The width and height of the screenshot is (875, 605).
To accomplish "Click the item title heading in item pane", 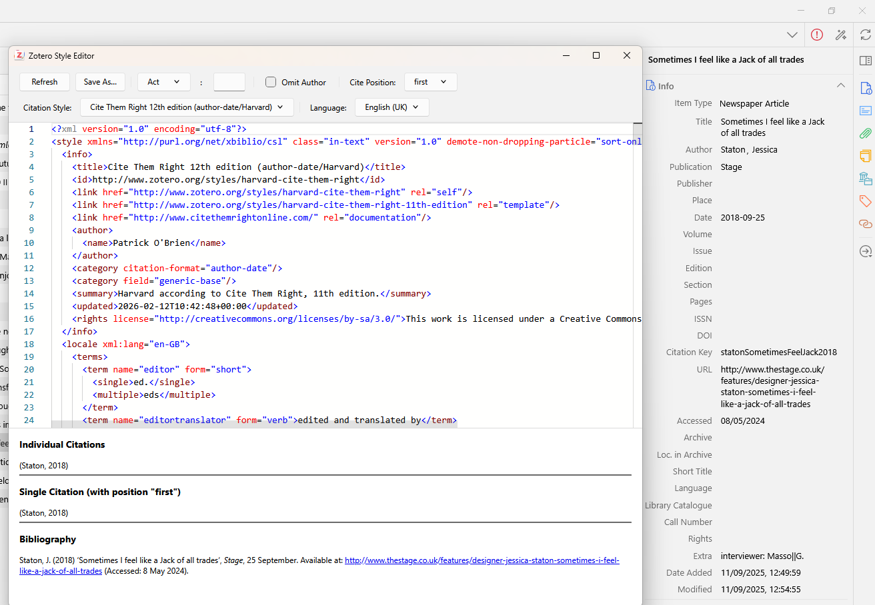I will (x=726, y=59).
